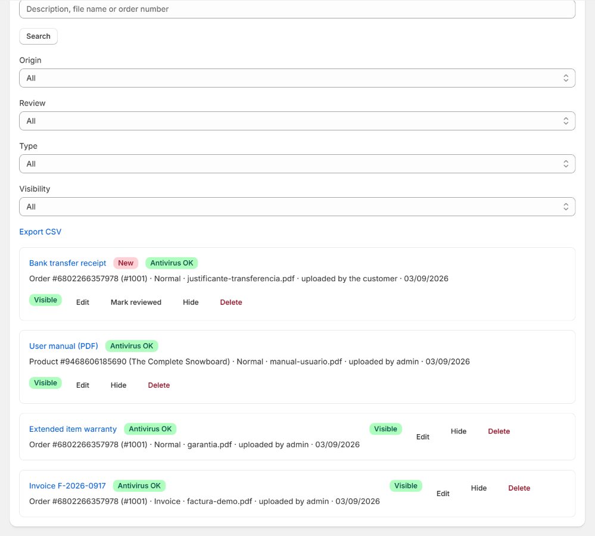This screenshot has width=595, height=536.
Task: Click the Search button
Action: (38, 36)
